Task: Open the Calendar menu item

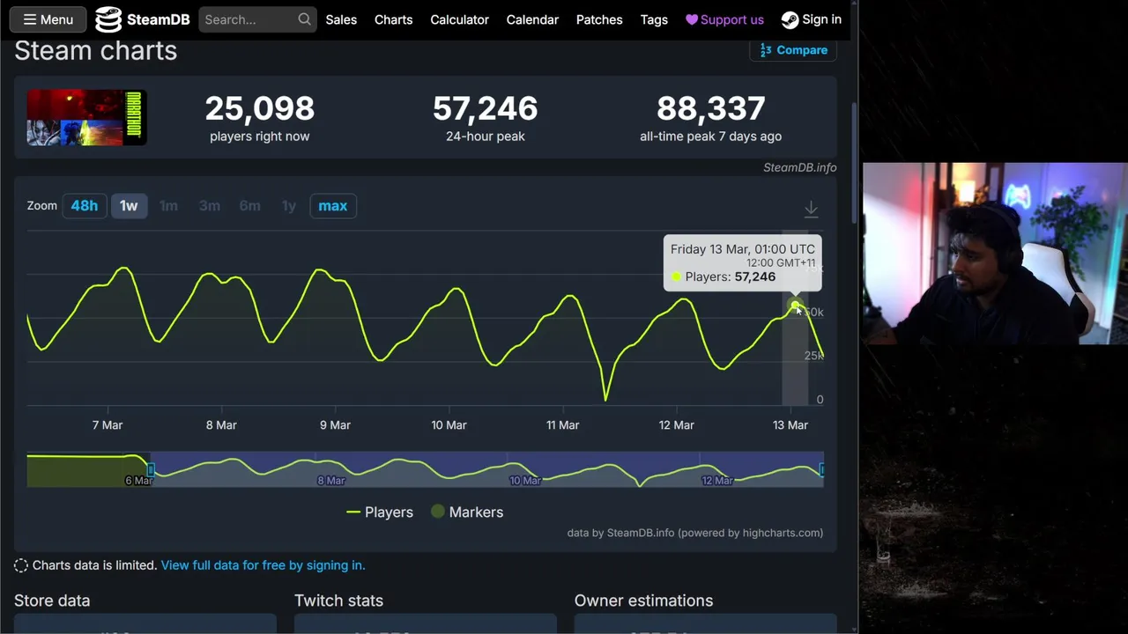Action: pyautogui.click(x=532, y=19)
